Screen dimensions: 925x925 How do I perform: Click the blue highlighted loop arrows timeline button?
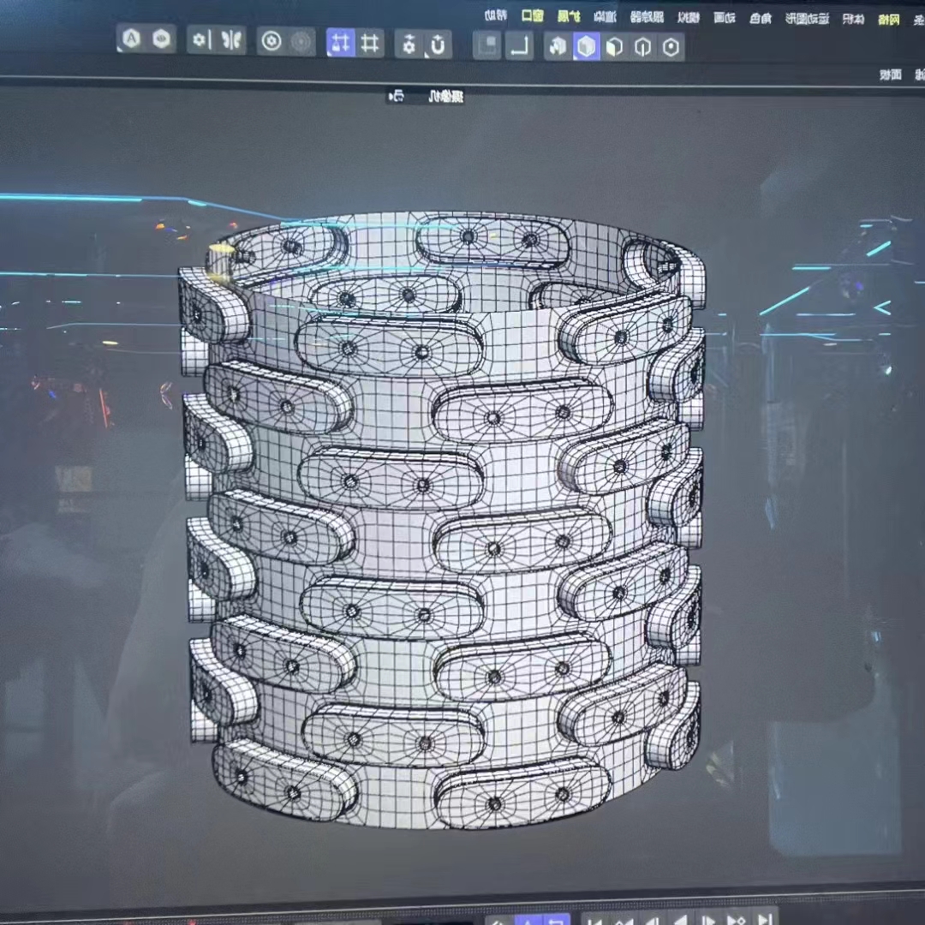(556, 920)
